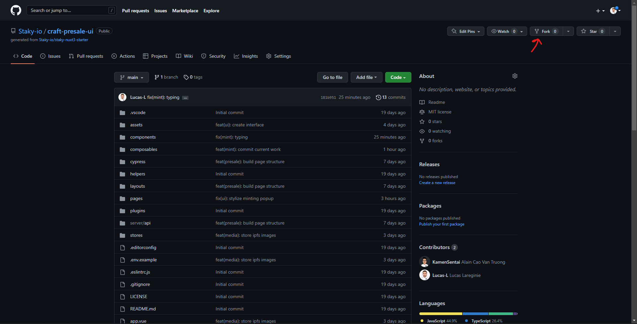Open the Projects tab
Viewport: 637px width, 324px height.
pyautogui.click(x=155, y=56)
